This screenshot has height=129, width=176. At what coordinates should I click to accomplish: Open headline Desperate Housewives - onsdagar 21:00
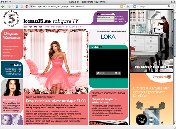click(x=56, y=101)
